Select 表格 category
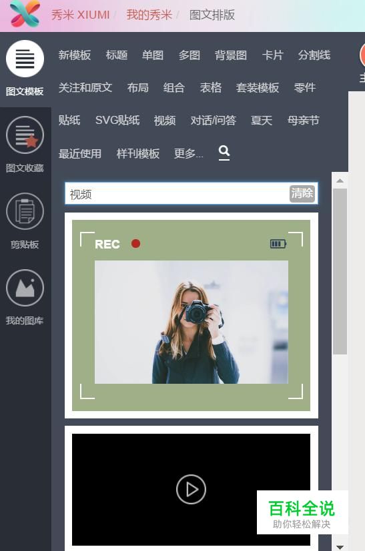 click(210, 87)
